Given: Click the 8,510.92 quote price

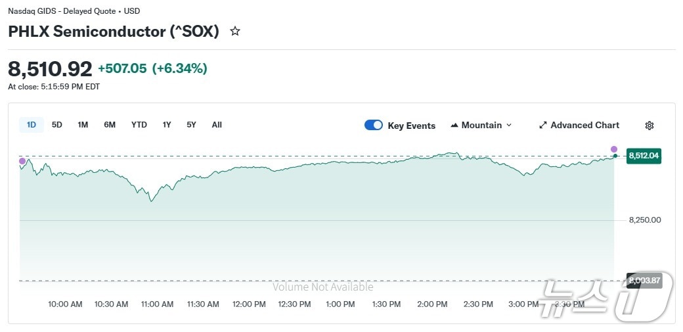Looking at the screenshot, I should point(50,68).
